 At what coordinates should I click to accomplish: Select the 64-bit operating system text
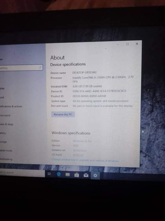101,101
